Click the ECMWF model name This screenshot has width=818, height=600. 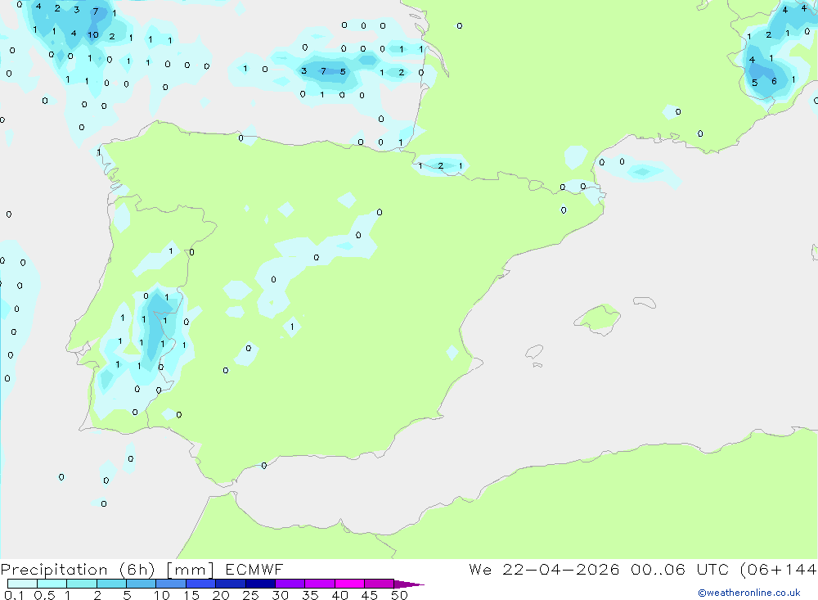254,569
